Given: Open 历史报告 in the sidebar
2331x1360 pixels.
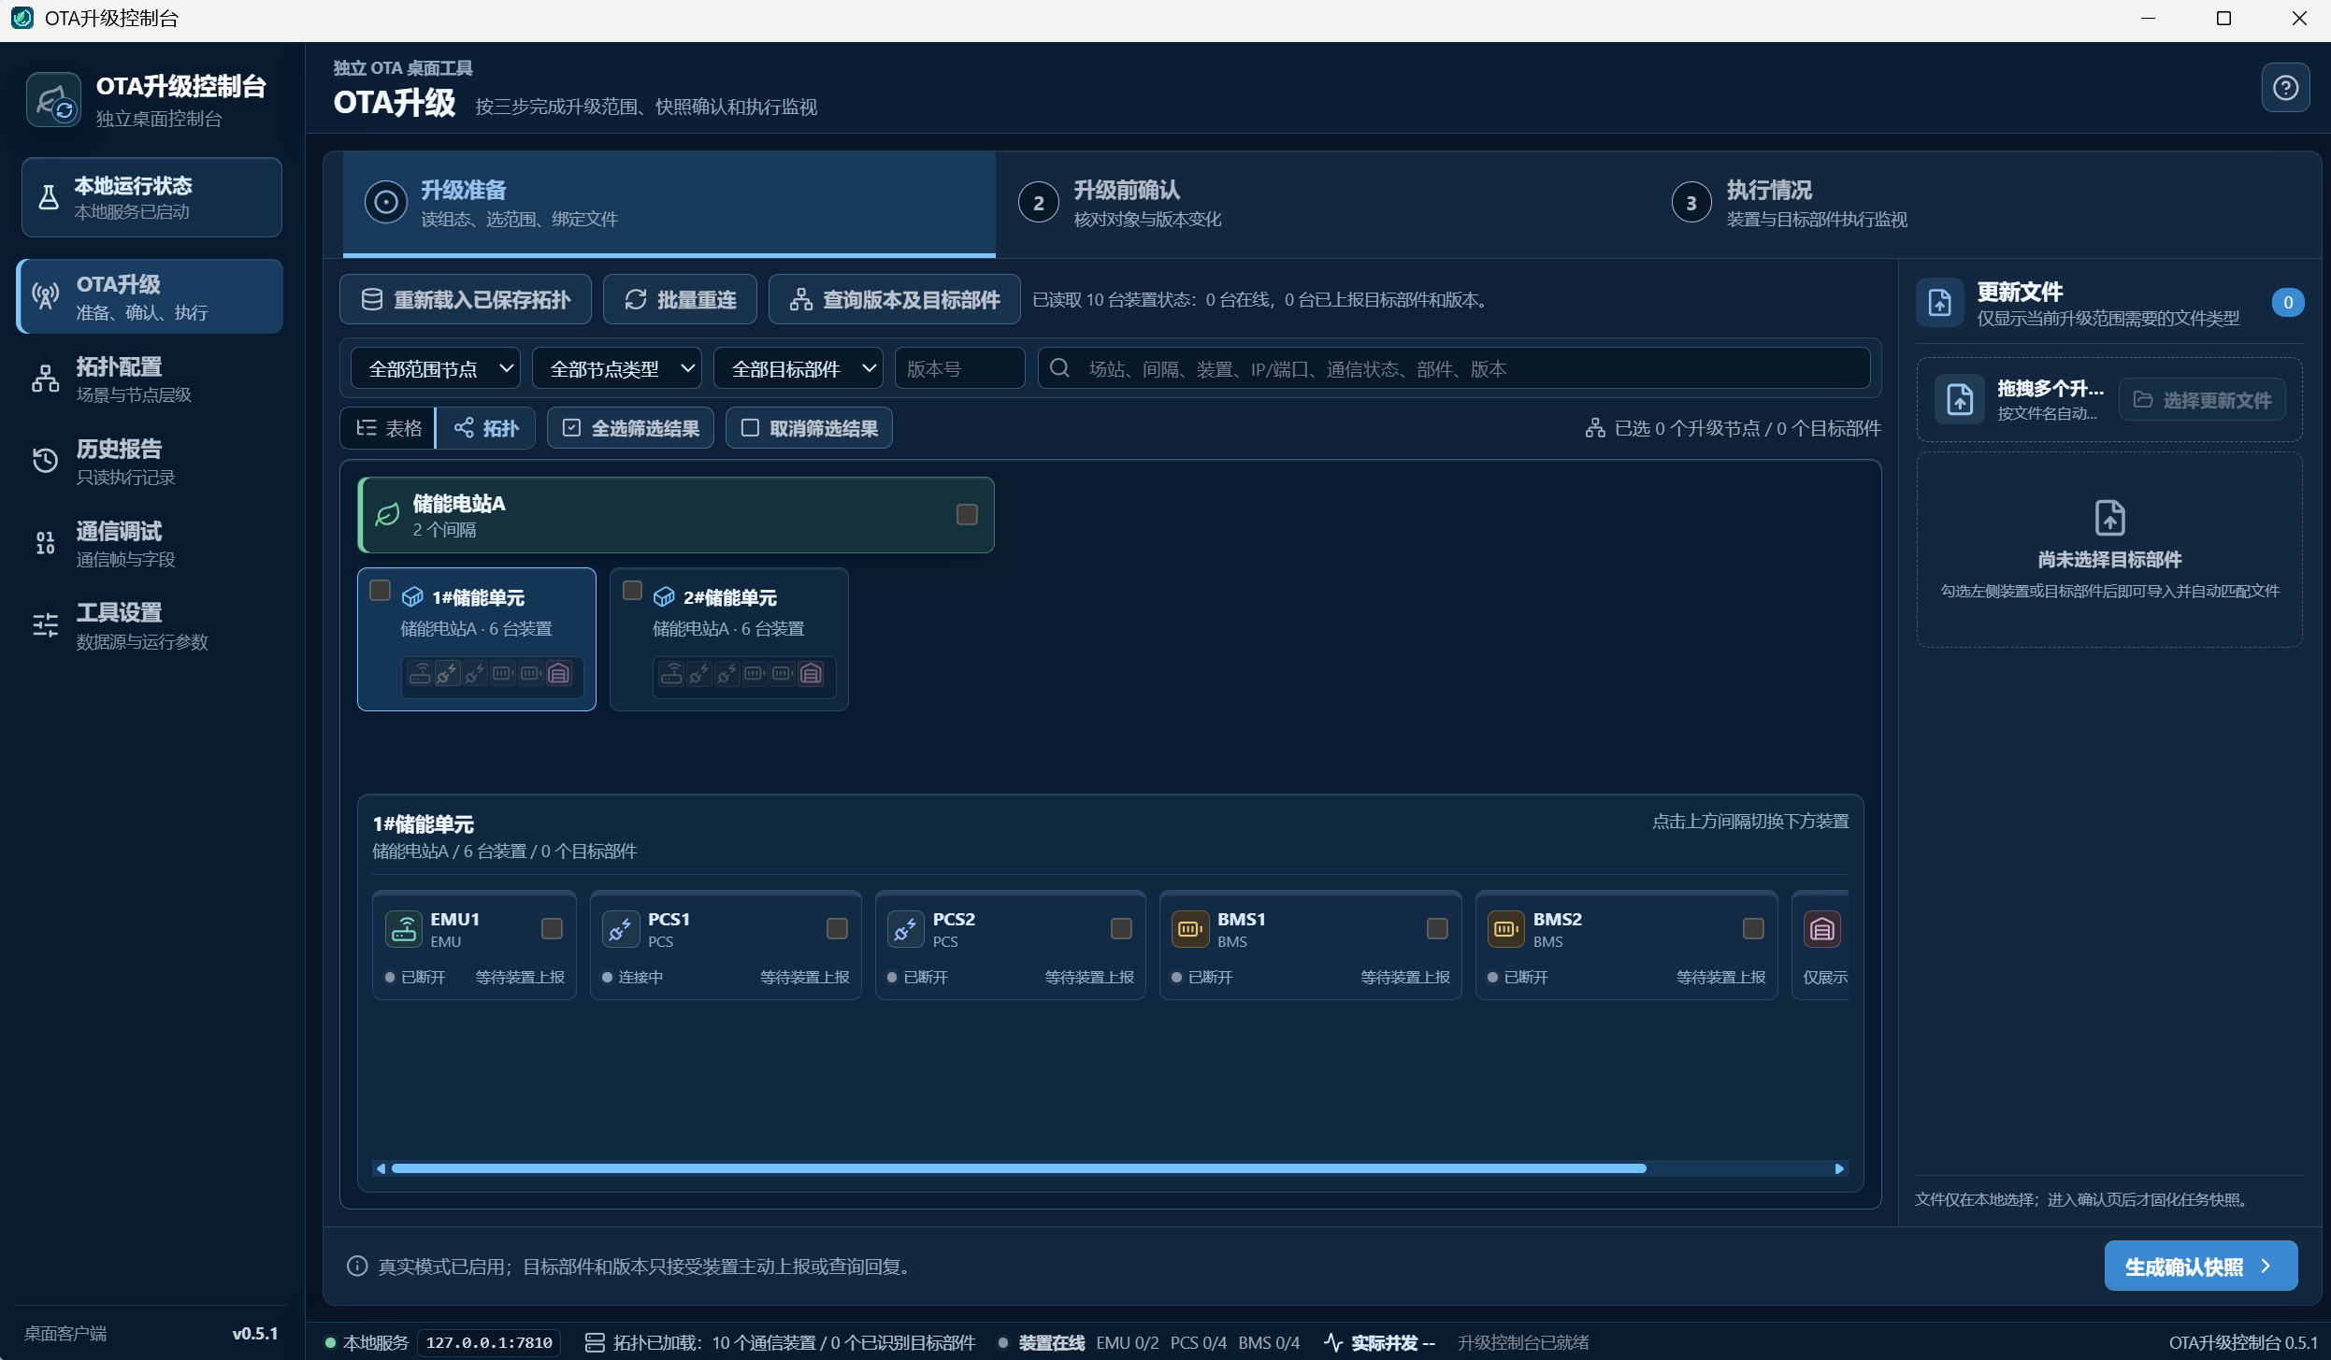Looking at the screenshot, I should point(151,461).
